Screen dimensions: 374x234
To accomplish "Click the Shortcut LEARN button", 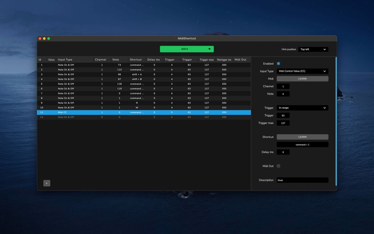I will click(x=302, y=137).
